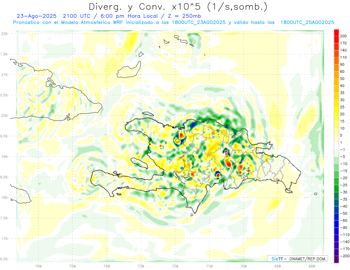Click the '22N' latitude label
This screenshot has width=350, height=270.
(4, 34)
